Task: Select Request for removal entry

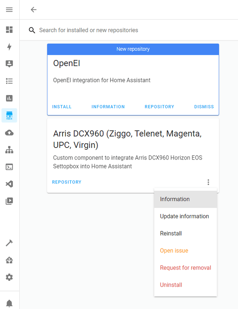Action: click(186, 268)
